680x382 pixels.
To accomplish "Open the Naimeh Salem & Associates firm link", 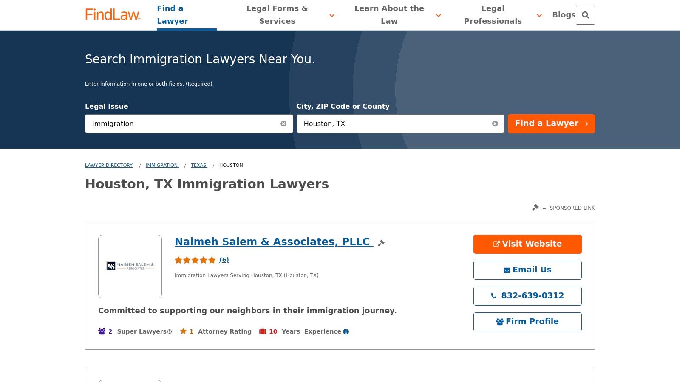I will pyautogui.click(x=272, y=242).
